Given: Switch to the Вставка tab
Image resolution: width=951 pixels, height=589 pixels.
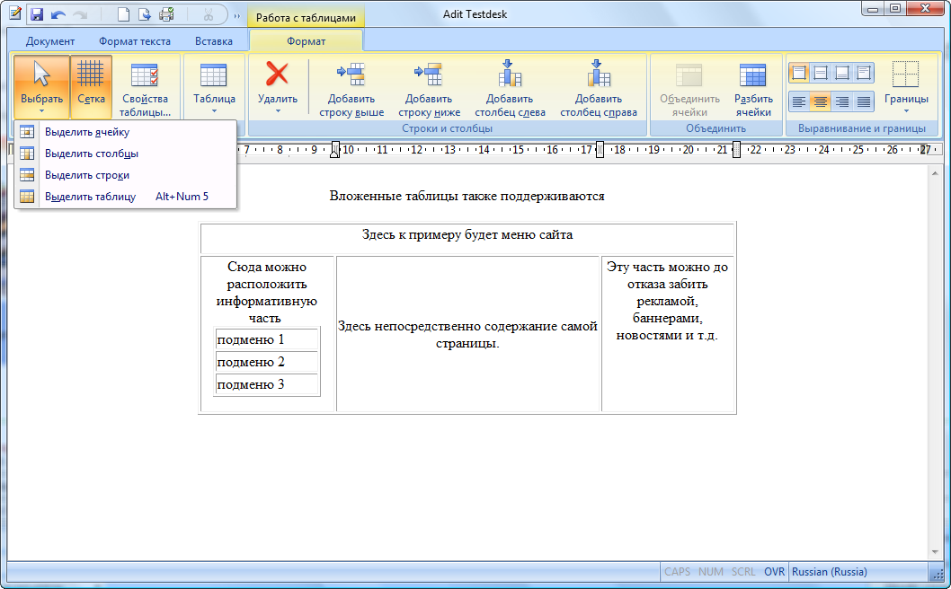Looking at the screenshot, I should click(x=214, y=41).
